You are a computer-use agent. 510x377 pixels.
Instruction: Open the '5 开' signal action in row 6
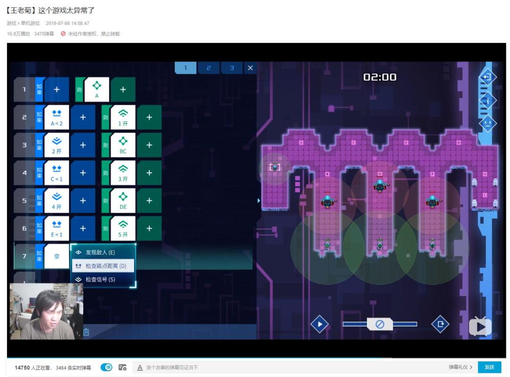(123, 228)
